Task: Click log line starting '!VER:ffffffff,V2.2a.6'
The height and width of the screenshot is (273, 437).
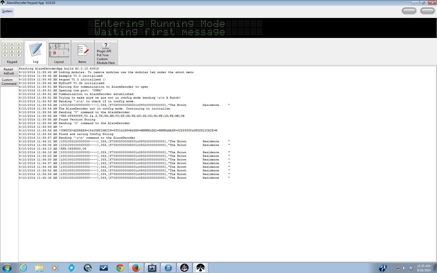Action: (x=102, y=116)
